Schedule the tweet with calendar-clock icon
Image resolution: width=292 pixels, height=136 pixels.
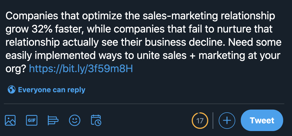tap(96, 120)
